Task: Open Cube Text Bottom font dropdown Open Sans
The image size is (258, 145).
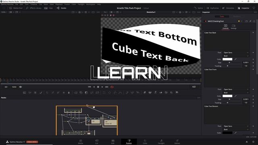Action: [x=236, y=126]
